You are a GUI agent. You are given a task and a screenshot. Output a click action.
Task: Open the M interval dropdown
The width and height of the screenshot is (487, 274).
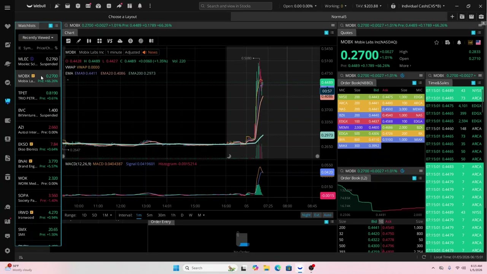point(201,215)
